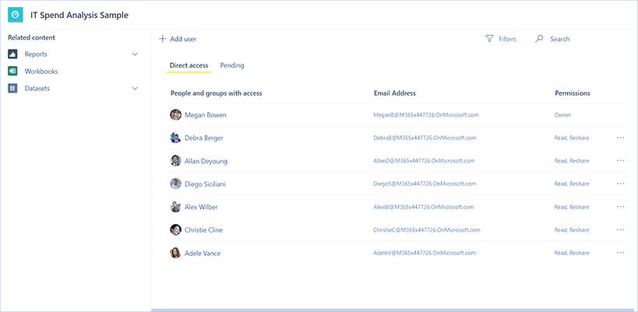The image size is (638, 312).
Task: Click the Datasets database icon
Action: tap(12, 88)
